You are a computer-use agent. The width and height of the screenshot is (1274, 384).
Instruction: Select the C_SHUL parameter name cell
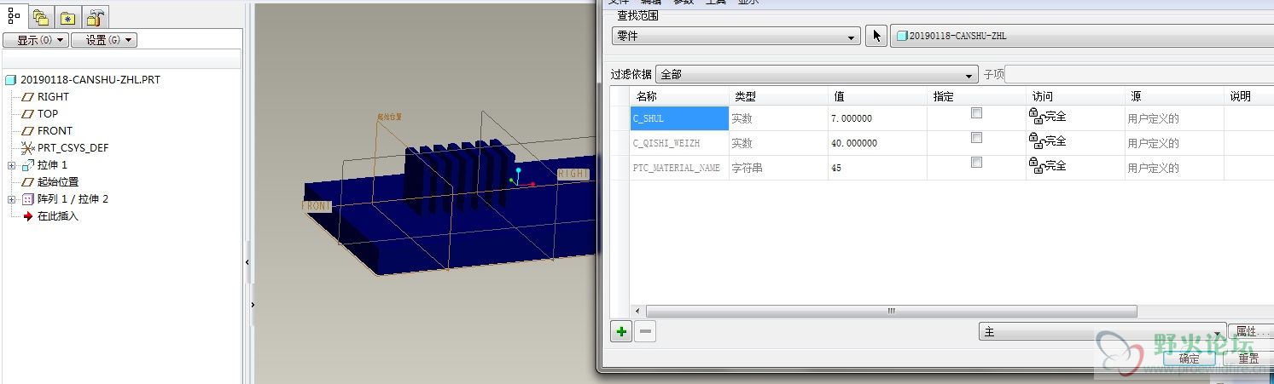tap(679, 118)
